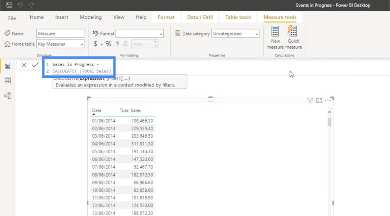Switch to the View ribbon tab
The height and width of the screenshot is (216, 390).
(x=119, y=17)
